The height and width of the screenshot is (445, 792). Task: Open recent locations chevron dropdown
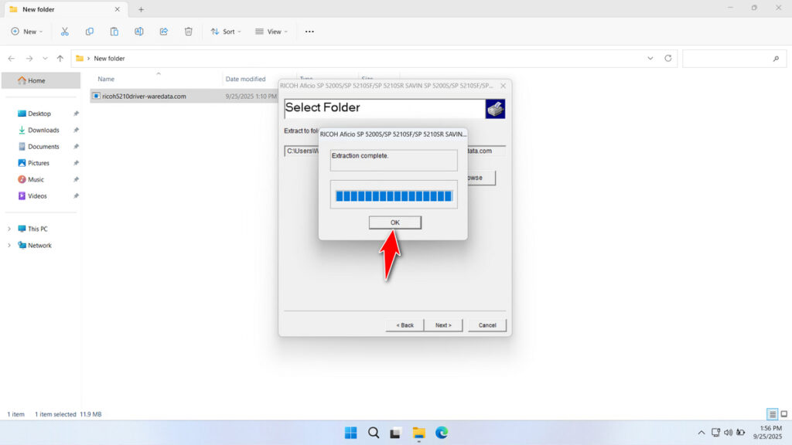point(45,59)
